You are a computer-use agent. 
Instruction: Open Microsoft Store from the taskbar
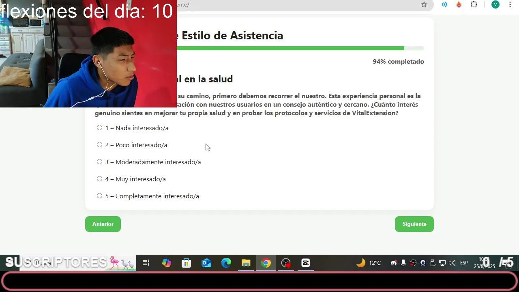click(x=186, y=263)
